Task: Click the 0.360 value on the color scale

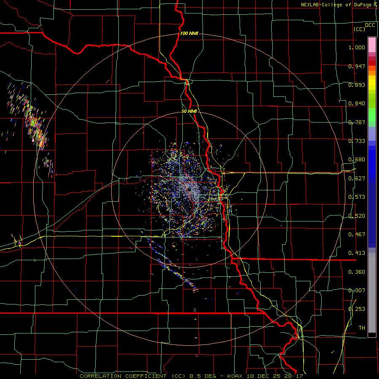Action: click(x=357, y=272)
